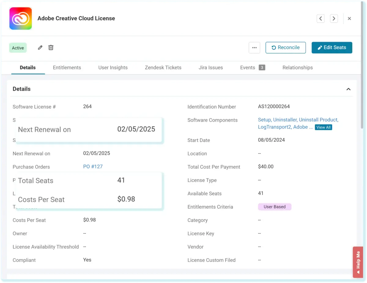Click the Reconcile button
Image resolution: width=367 pixels, height=283 pixels.
point(285,48)
